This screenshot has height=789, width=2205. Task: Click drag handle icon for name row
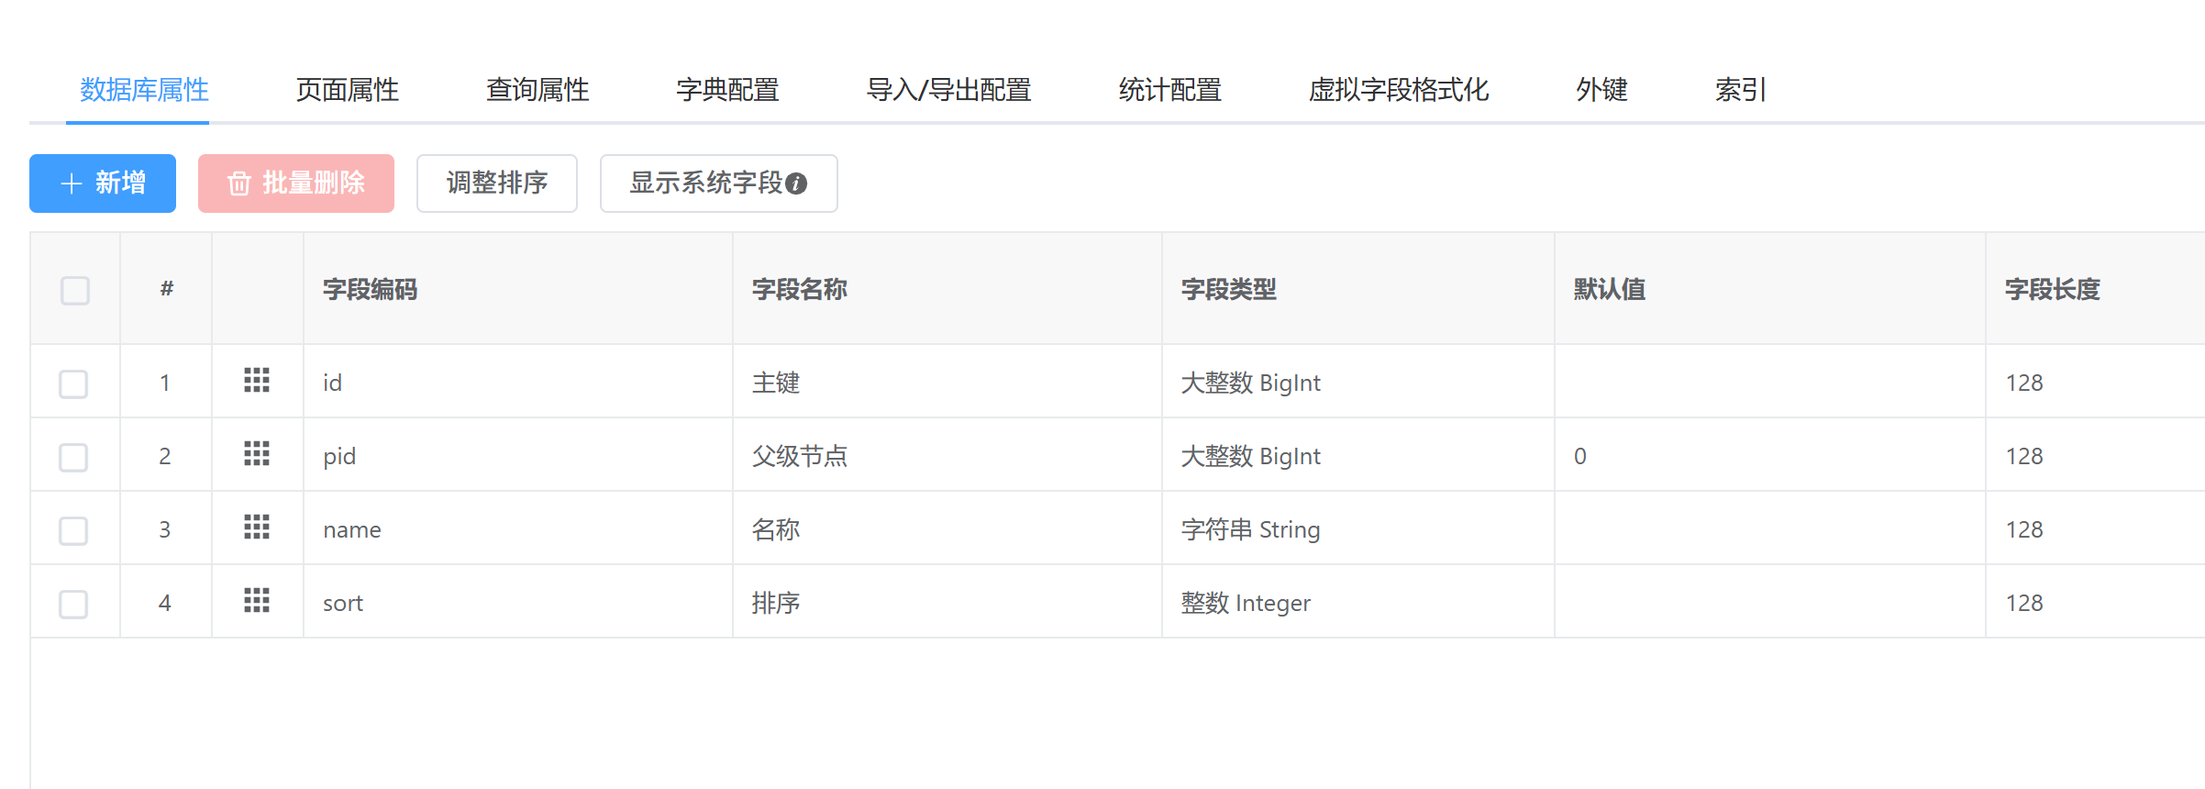pos(257,528)
